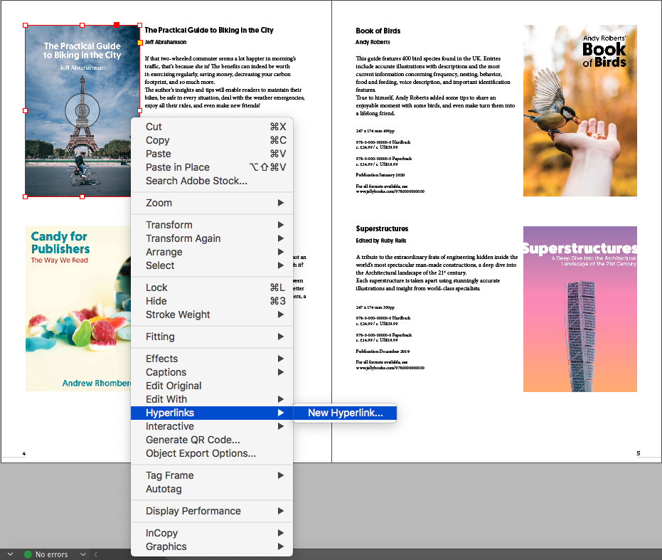Choose New Hyperlink from the submenu
This screenshot has height=560, width=662.
(345, 413)
